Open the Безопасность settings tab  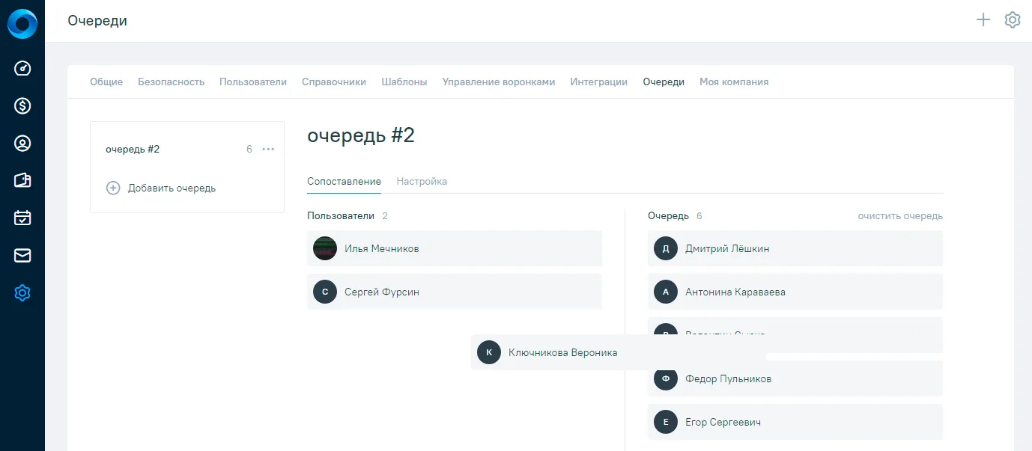pyautogui.click(x=171, y=82)
